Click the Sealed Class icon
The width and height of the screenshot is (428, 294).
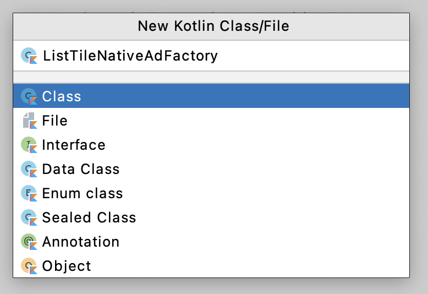click(x=29, y=217)
